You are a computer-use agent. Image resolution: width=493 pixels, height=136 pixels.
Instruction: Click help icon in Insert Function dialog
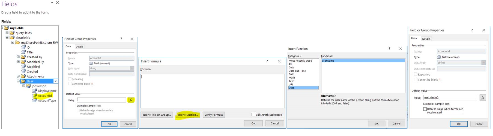[x=389, y=49]
